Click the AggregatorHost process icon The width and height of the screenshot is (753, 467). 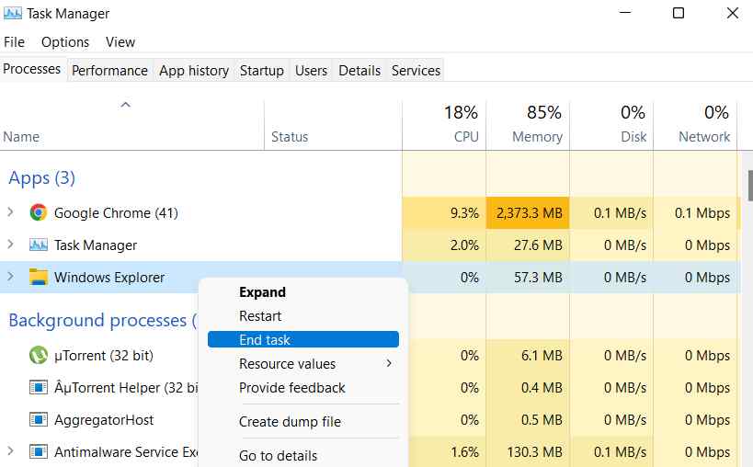click(39, 419)
